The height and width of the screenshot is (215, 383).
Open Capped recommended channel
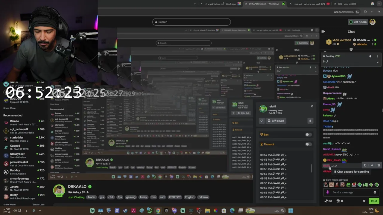(24, 147)
